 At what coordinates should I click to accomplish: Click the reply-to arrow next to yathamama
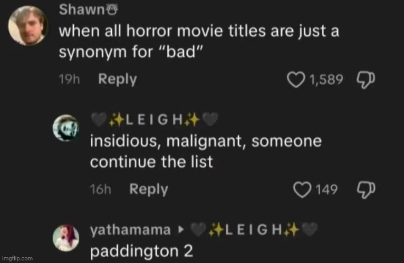pos(181,229)
